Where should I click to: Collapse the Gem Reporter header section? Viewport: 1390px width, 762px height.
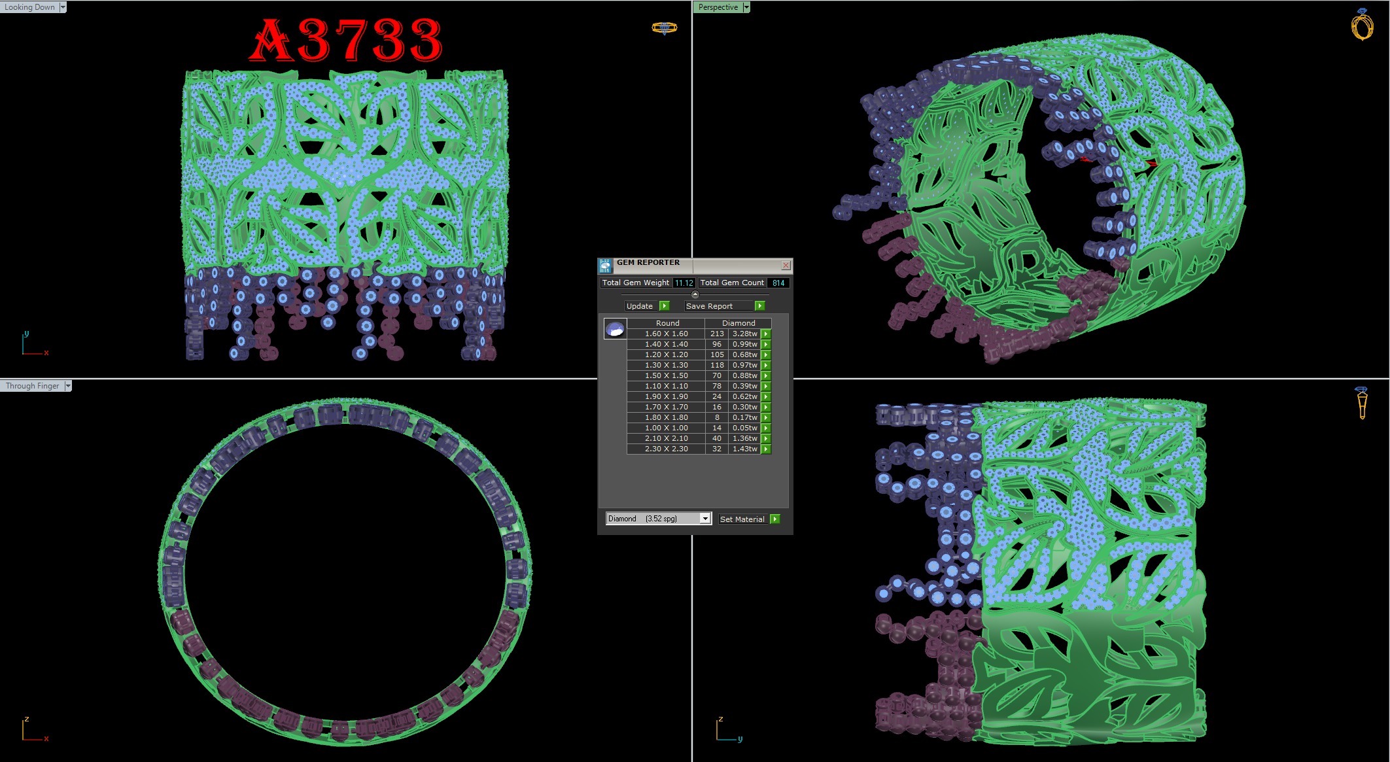point(695,294)
